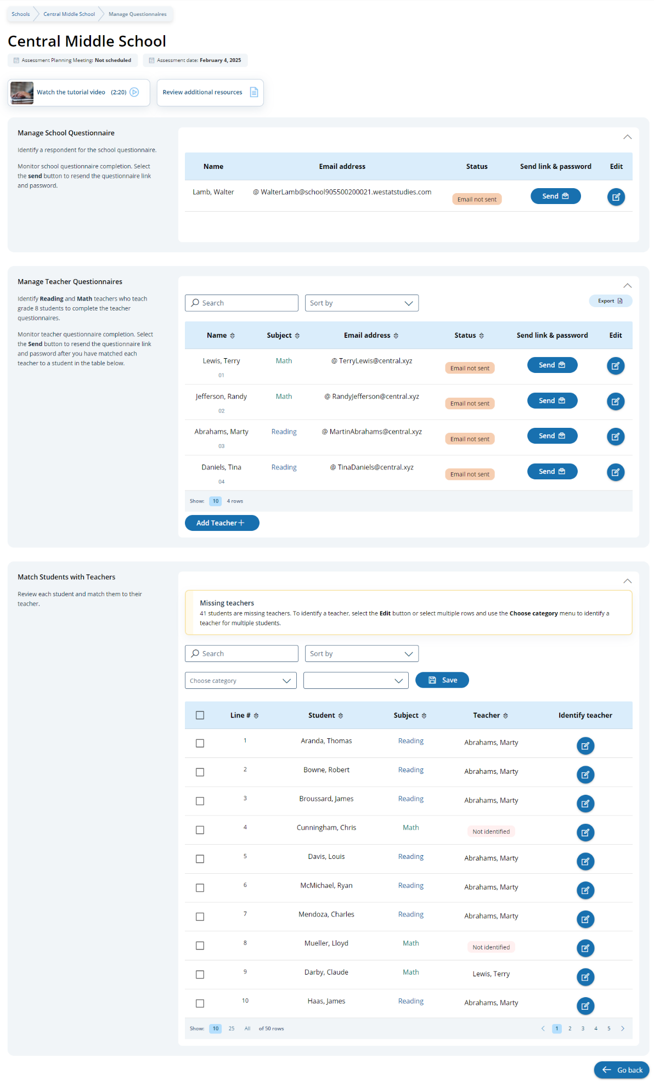
Task: Open the Choose category dropdown
Action: [240, 681]
